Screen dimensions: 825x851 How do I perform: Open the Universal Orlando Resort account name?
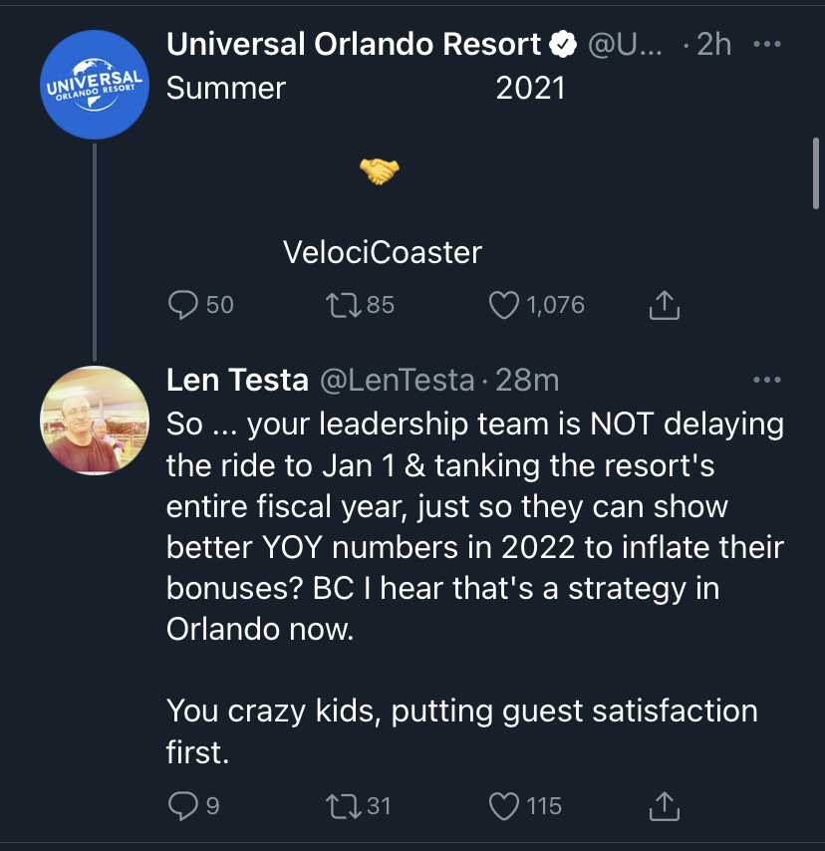point(354,45)
